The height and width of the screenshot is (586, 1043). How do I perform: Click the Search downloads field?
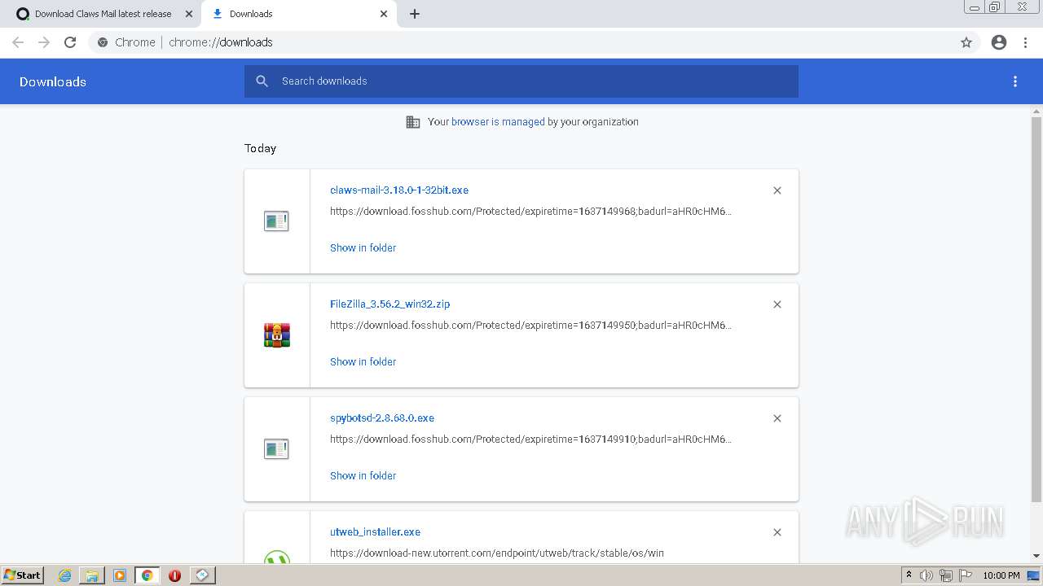(x=521, y=81)
